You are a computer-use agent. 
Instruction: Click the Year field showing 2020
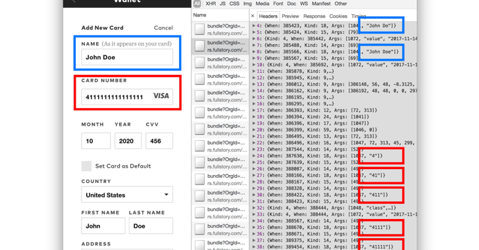click(x=128, y=141)
